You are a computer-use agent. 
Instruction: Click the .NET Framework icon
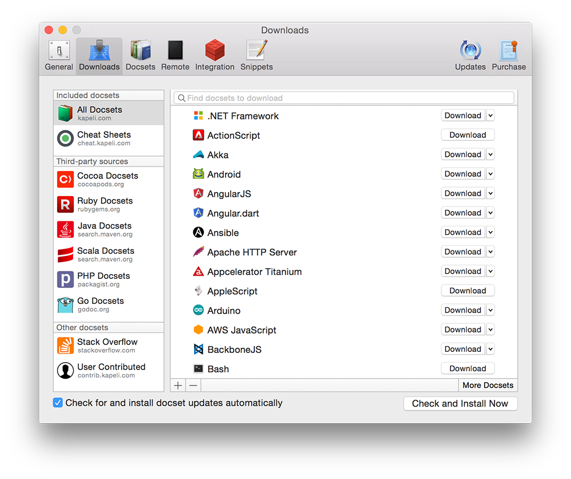tap(198, 116)
